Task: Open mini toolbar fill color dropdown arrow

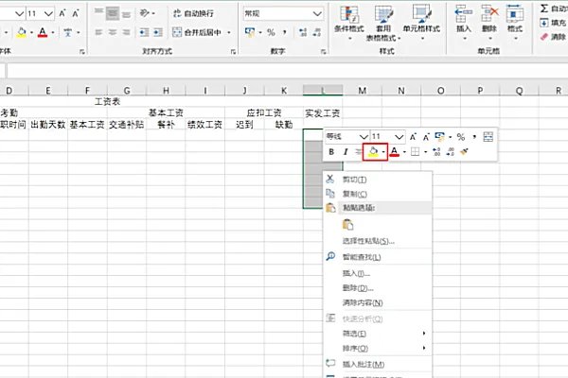Action: coord(383,152)
